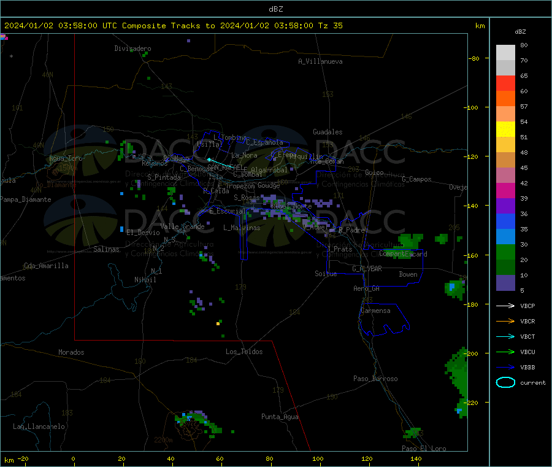Click the Nihuil place label
Screen dimensions: 552x467
click(x=145, y=280)
